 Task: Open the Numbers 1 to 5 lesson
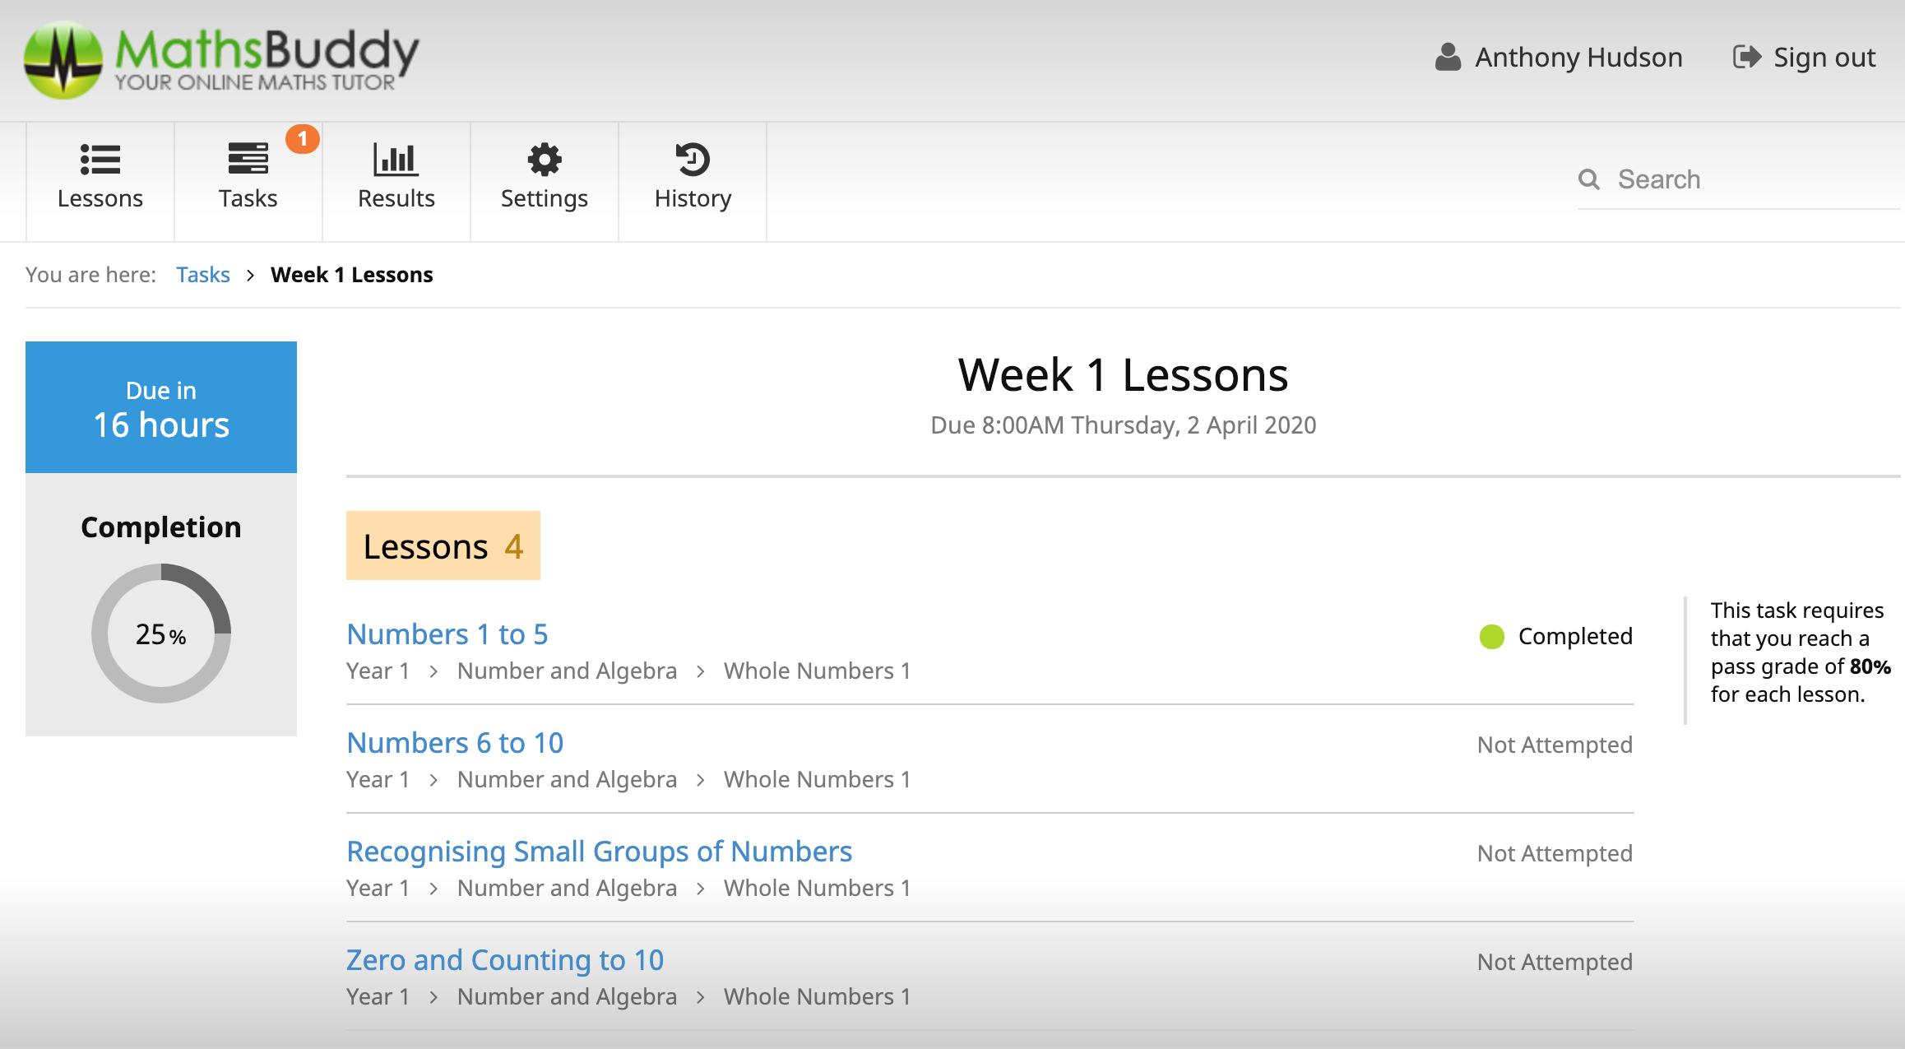pos(447,634)
